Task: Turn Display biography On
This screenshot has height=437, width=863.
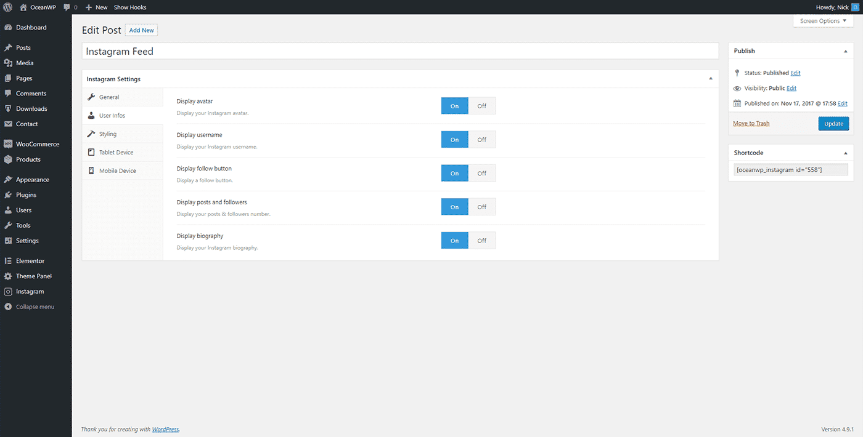Action: pyautogui.click(x=454, y=241)
